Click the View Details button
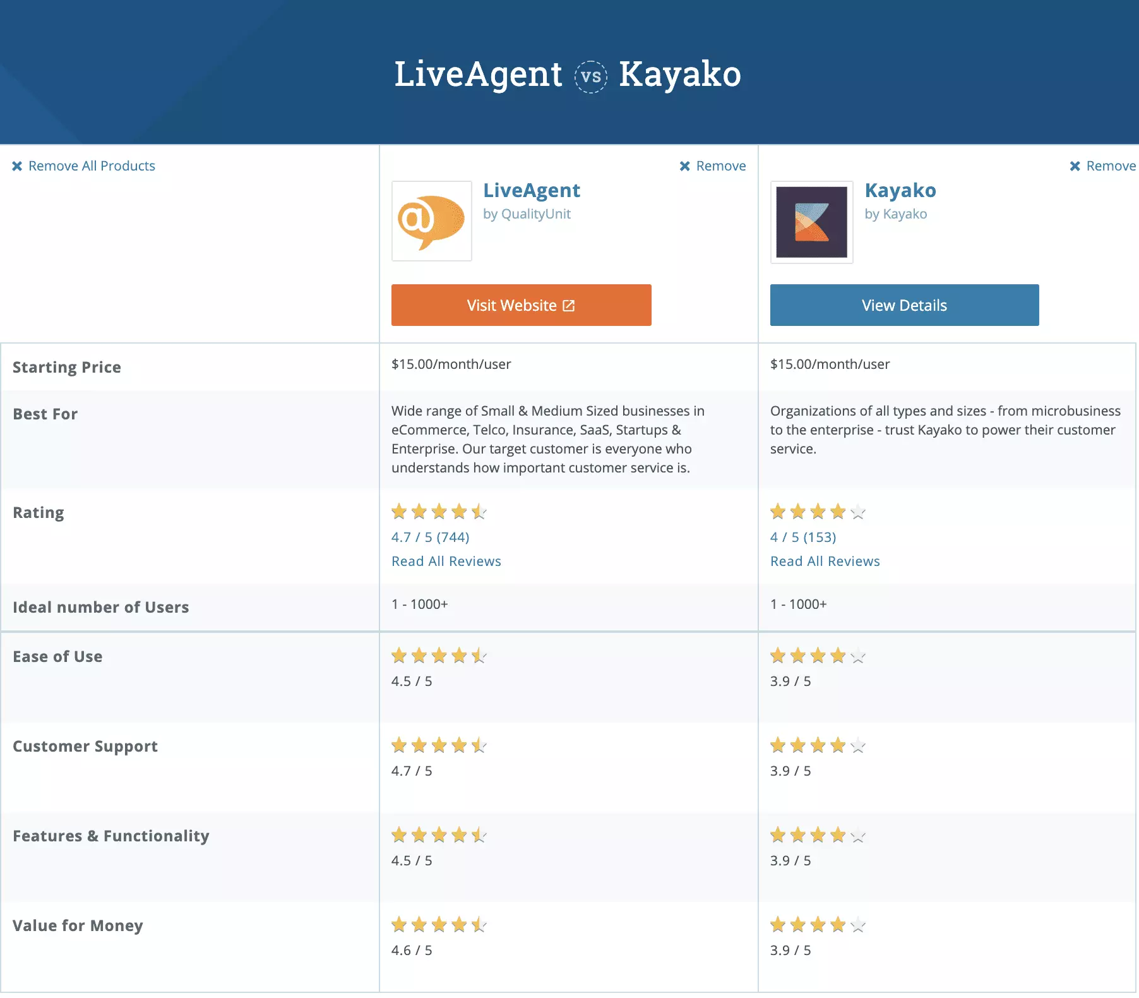This screenshot has width=1139, height=998. (903, 305)
